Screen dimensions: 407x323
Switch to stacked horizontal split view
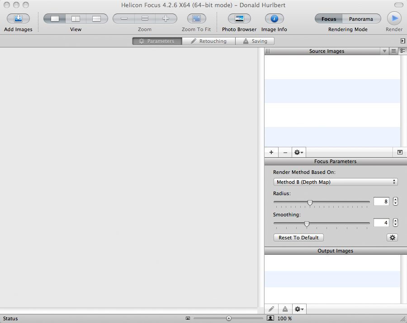(97, 19)
